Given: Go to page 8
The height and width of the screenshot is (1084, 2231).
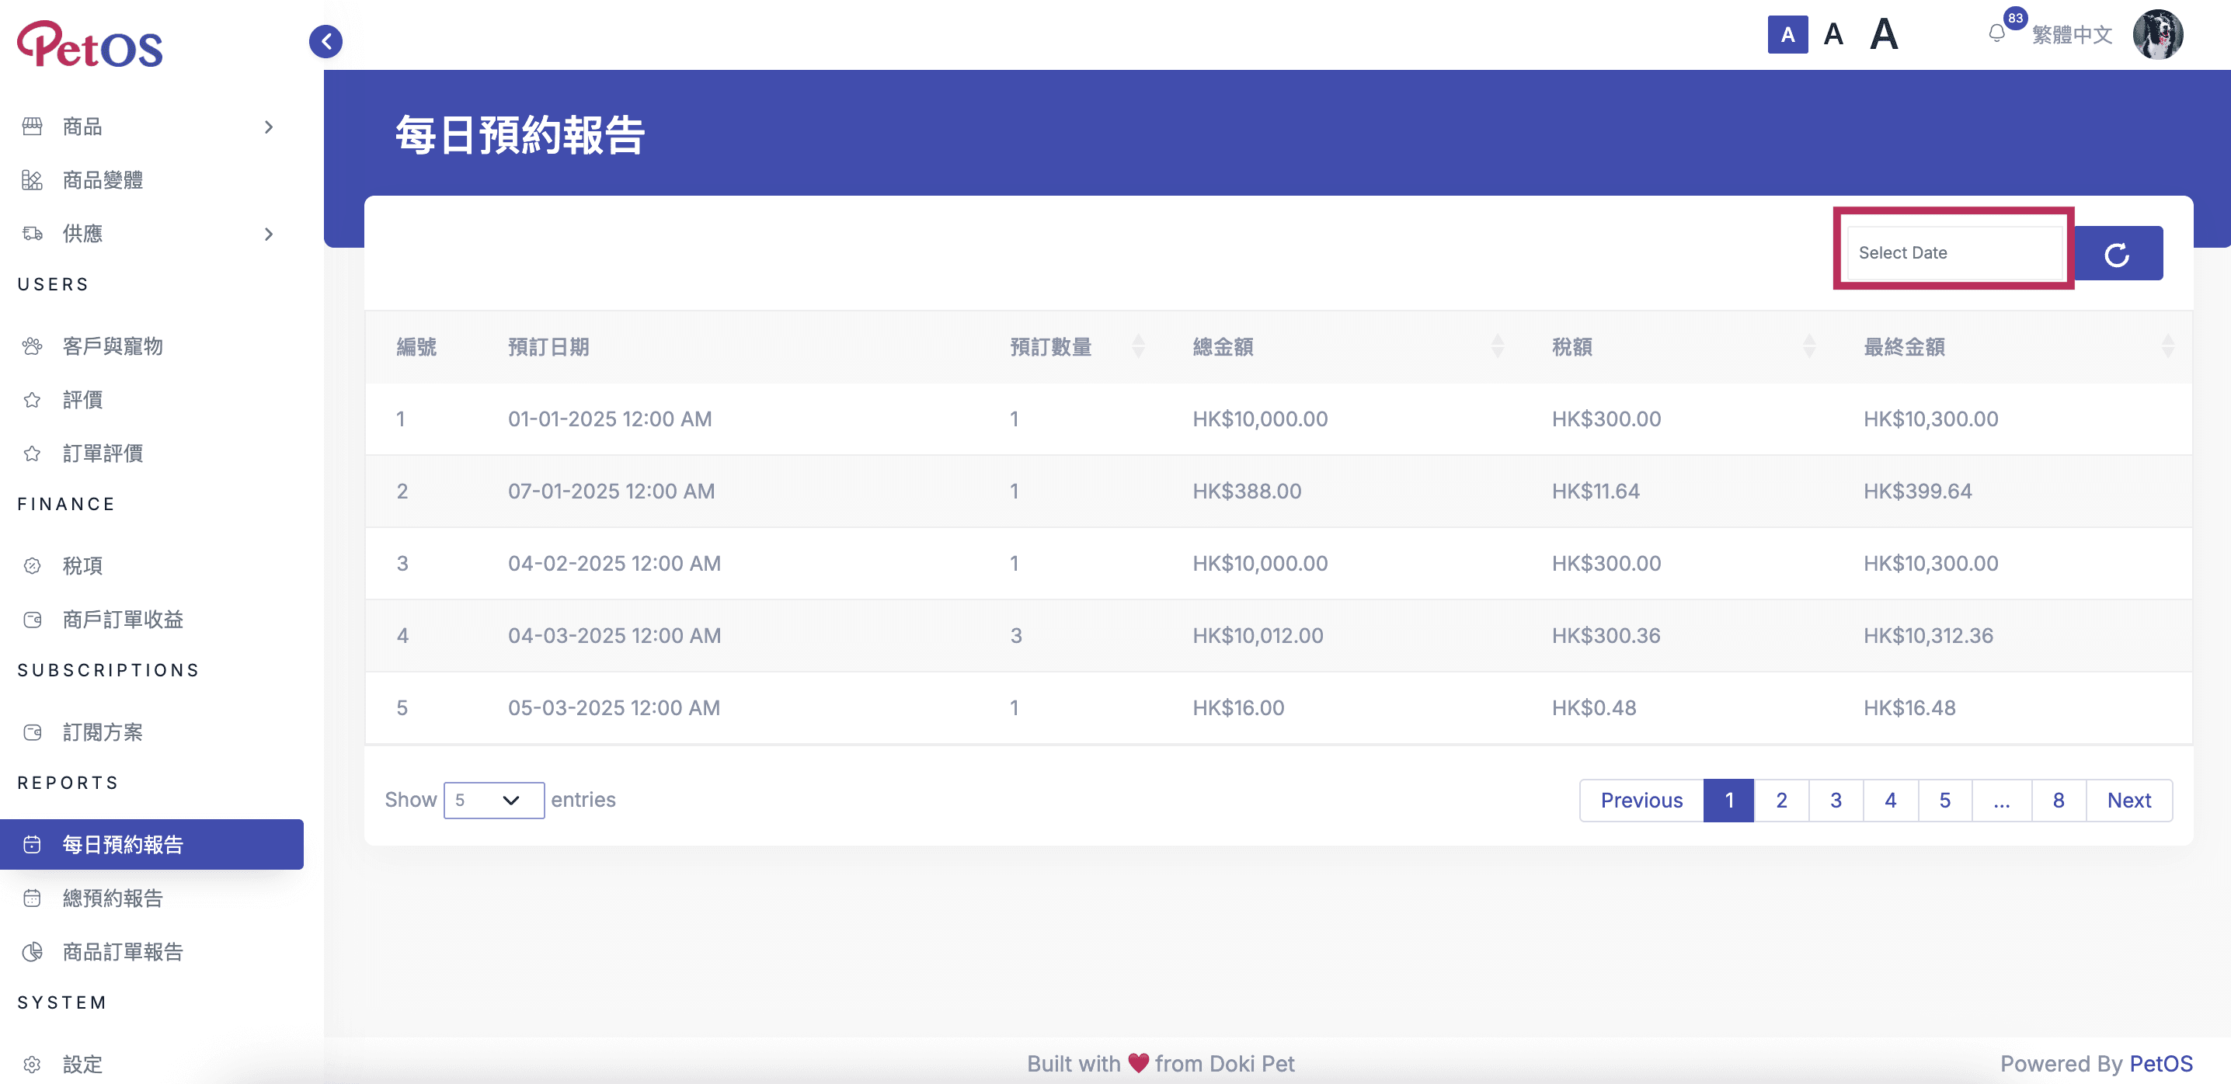Looking at the screenshot, I should point(2059,800).
